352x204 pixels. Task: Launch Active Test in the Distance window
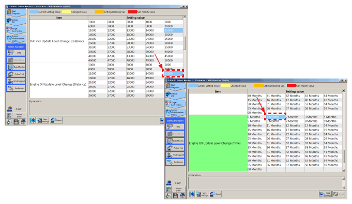(16, 74)
